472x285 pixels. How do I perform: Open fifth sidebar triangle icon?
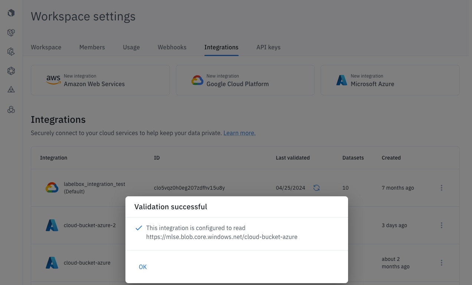point(11,89)
